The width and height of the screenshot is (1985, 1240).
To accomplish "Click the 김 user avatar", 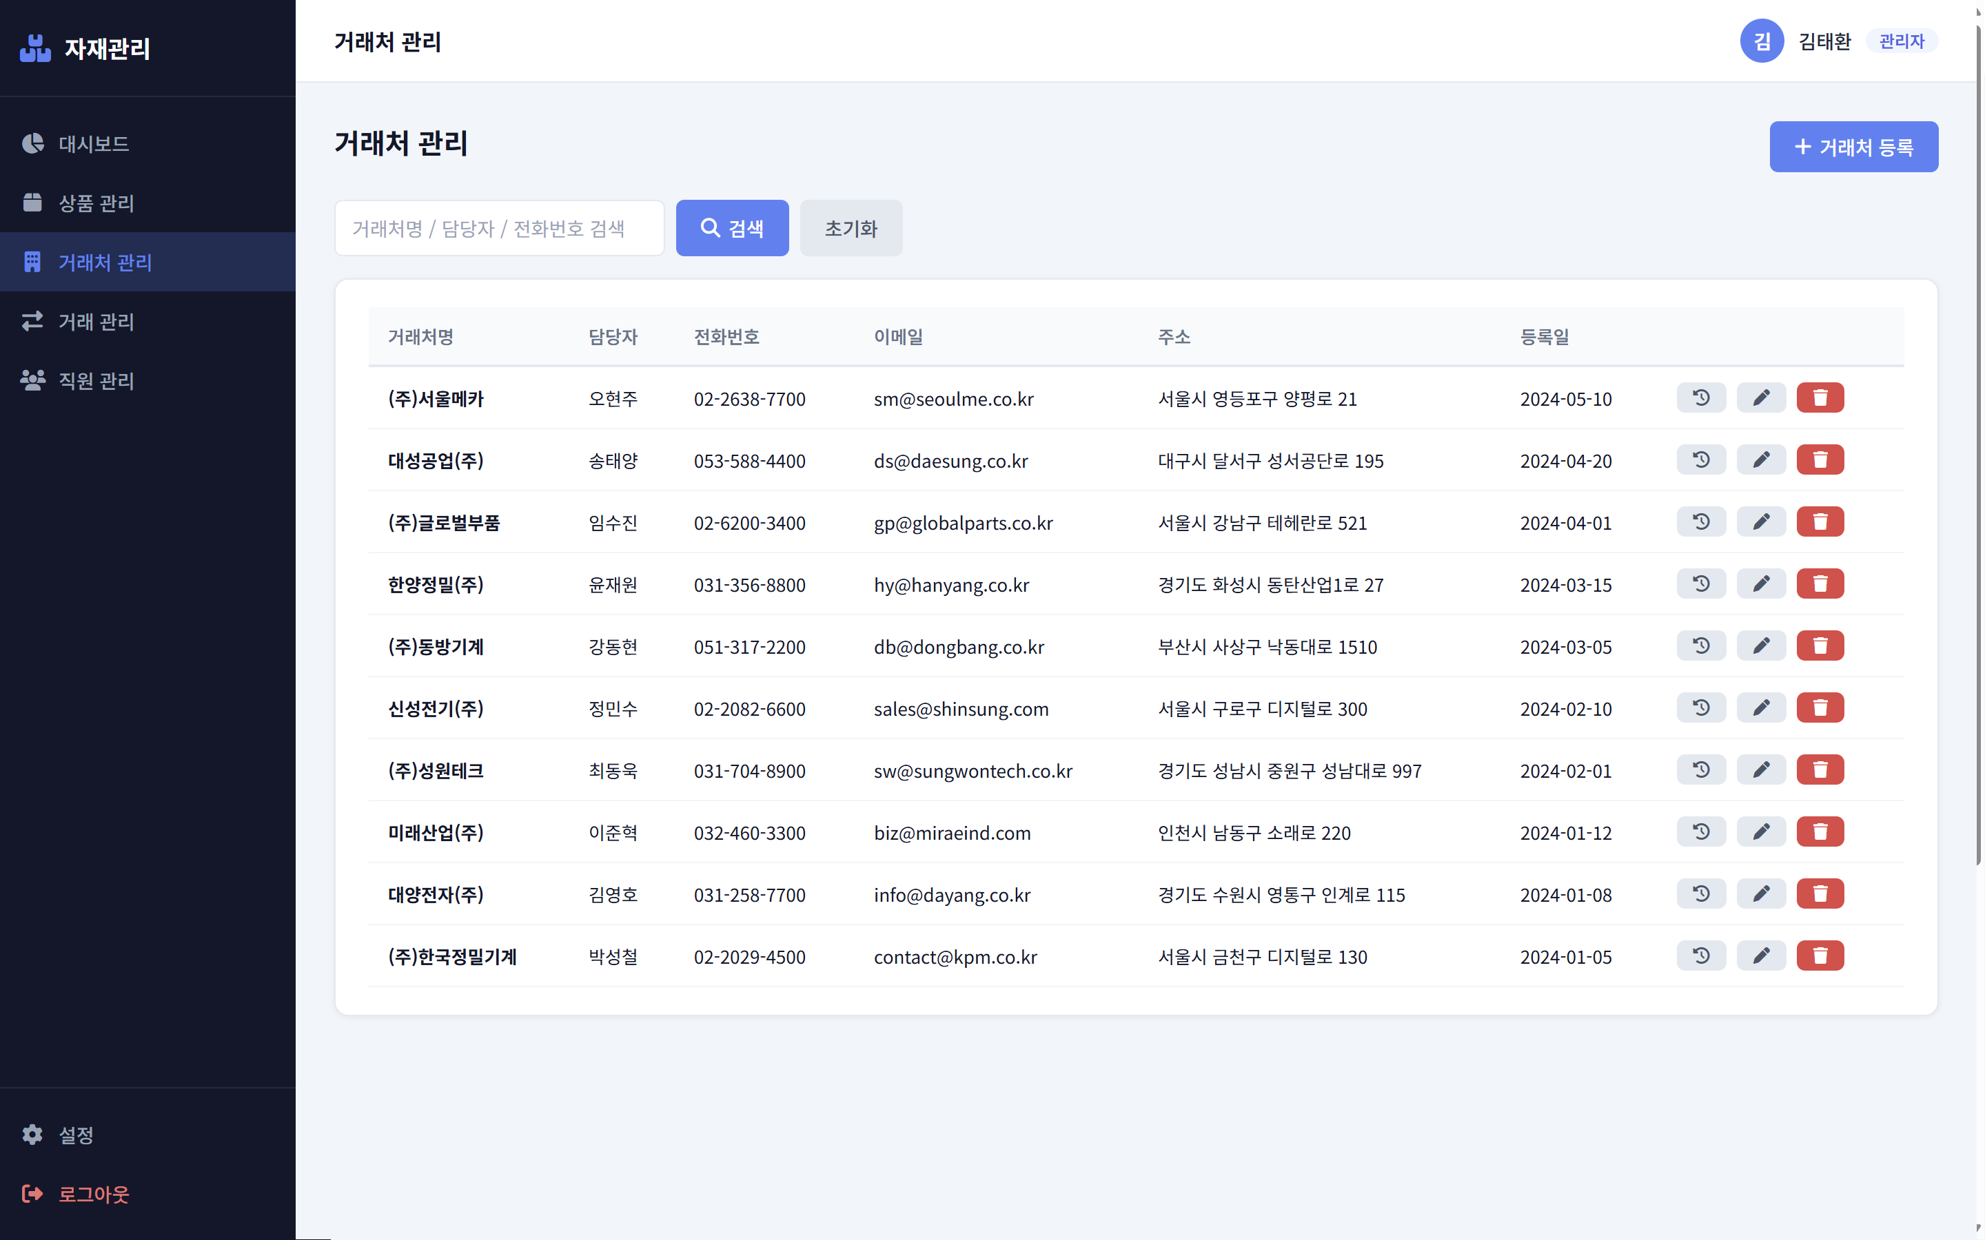I will point(1761,41).
